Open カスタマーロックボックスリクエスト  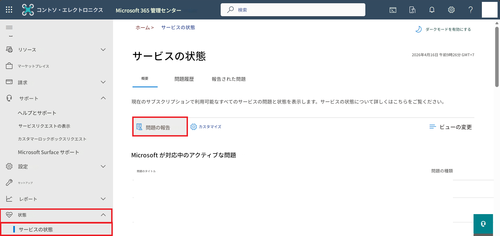[52, 139]
